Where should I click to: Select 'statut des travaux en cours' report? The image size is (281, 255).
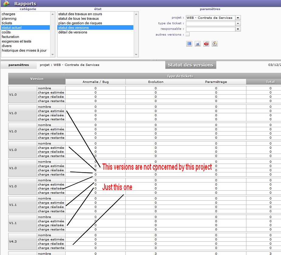coord(80,14)
